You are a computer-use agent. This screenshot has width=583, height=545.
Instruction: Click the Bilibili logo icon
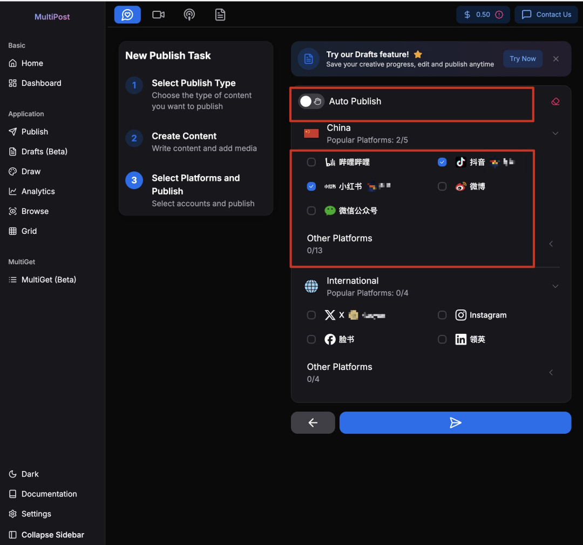click(x=330, y=162)
